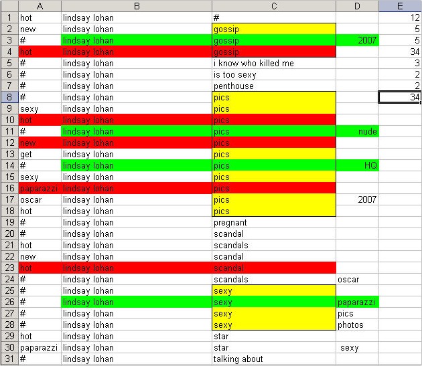Select column A header

40,6
